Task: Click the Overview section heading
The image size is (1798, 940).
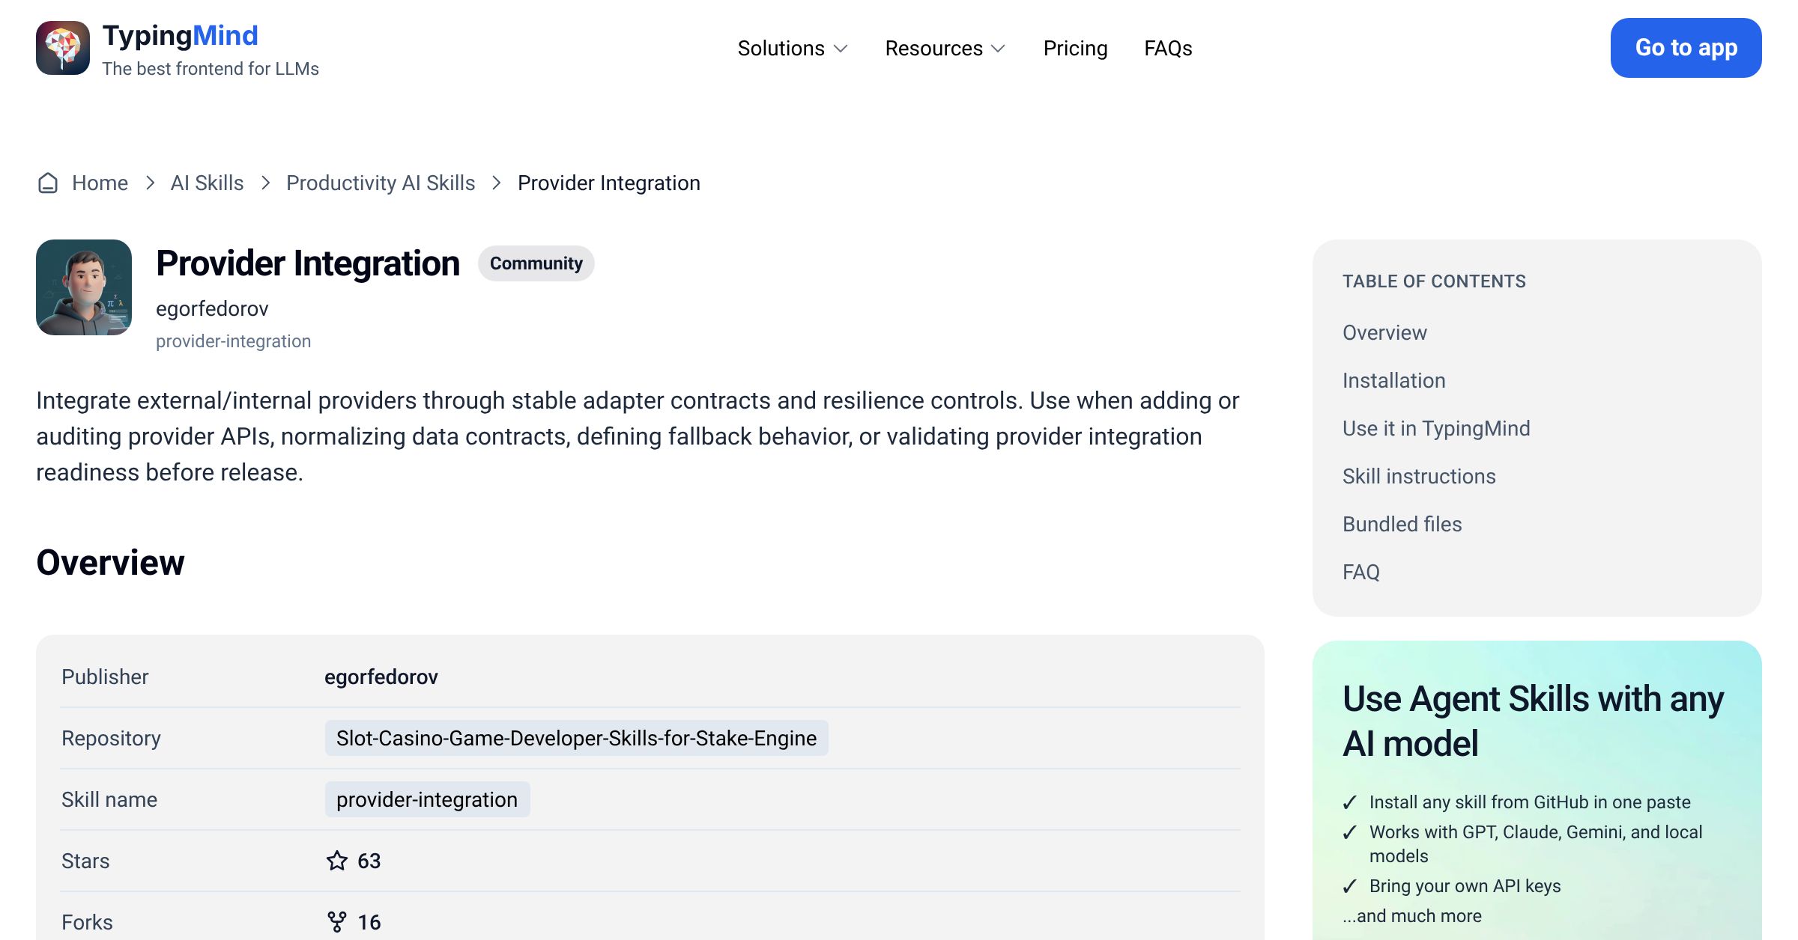Action: pyautogui.click(x=110, y=563)
